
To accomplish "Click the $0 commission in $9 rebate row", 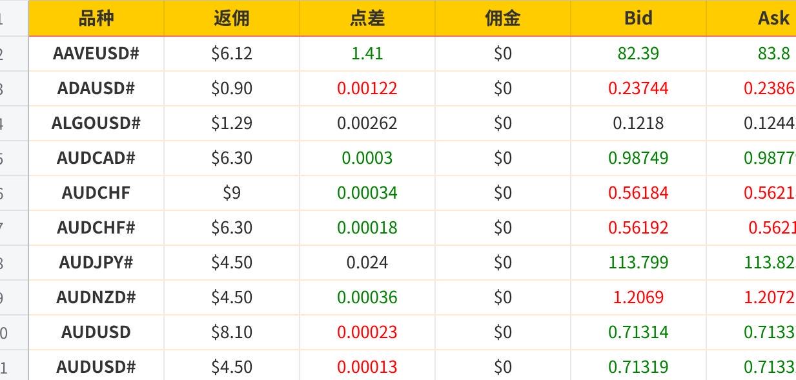I will tap(503, 193).
